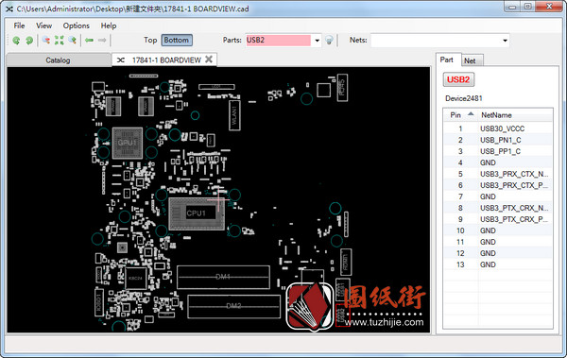Select the 17841-1 BOARDVIEW tab
Screen dimensions: 567x358
165,60
